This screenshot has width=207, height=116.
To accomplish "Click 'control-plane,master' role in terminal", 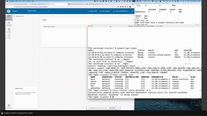I will tap(159, 55).
